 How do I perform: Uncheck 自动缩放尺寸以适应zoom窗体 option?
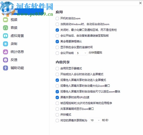coord(57,92)
